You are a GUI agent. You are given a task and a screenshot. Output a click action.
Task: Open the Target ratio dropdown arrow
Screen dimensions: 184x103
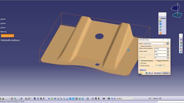pyautogui.click(x=168, y=58)
